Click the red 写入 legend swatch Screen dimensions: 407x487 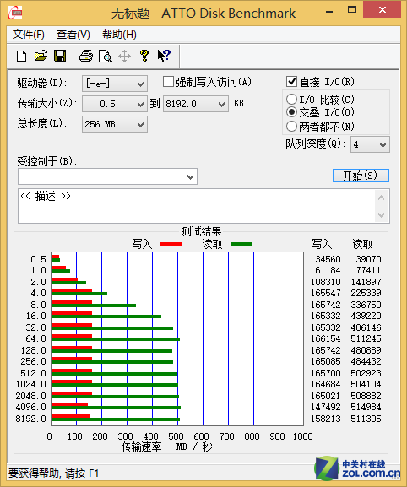pos(171,244)
